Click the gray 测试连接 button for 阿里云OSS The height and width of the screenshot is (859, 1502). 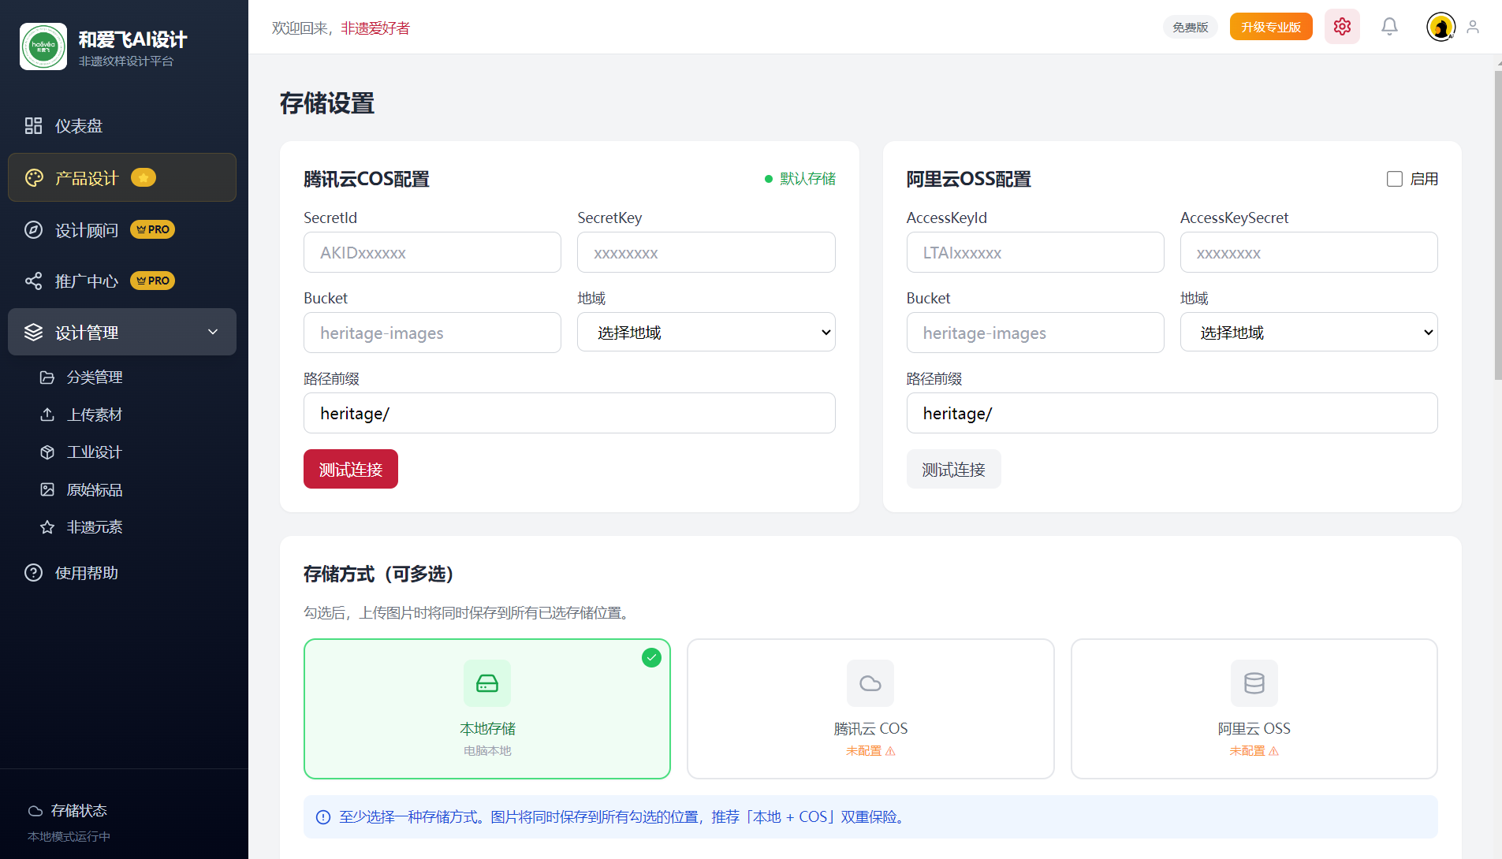click(954, 469)
